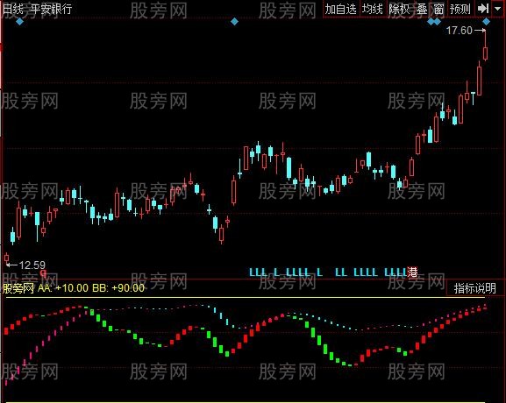Click the 叠 overlay stock button
This screenshot has width=506, height=403.
(x=422, y=9)
